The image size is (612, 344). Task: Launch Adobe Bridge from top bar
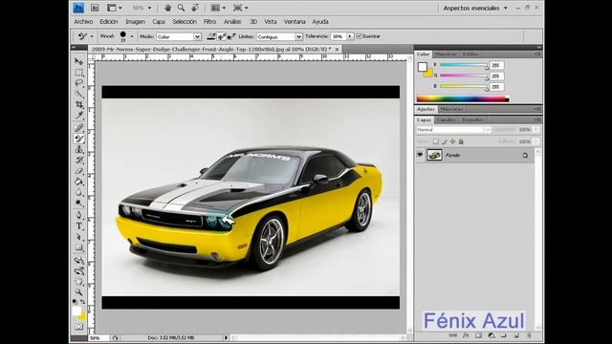pyautogui.click(x=95, y=8)
